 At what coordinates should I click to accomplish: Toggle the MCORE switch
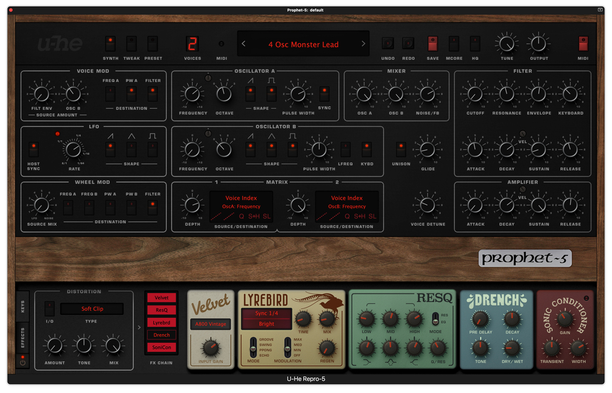click(454, 43)
